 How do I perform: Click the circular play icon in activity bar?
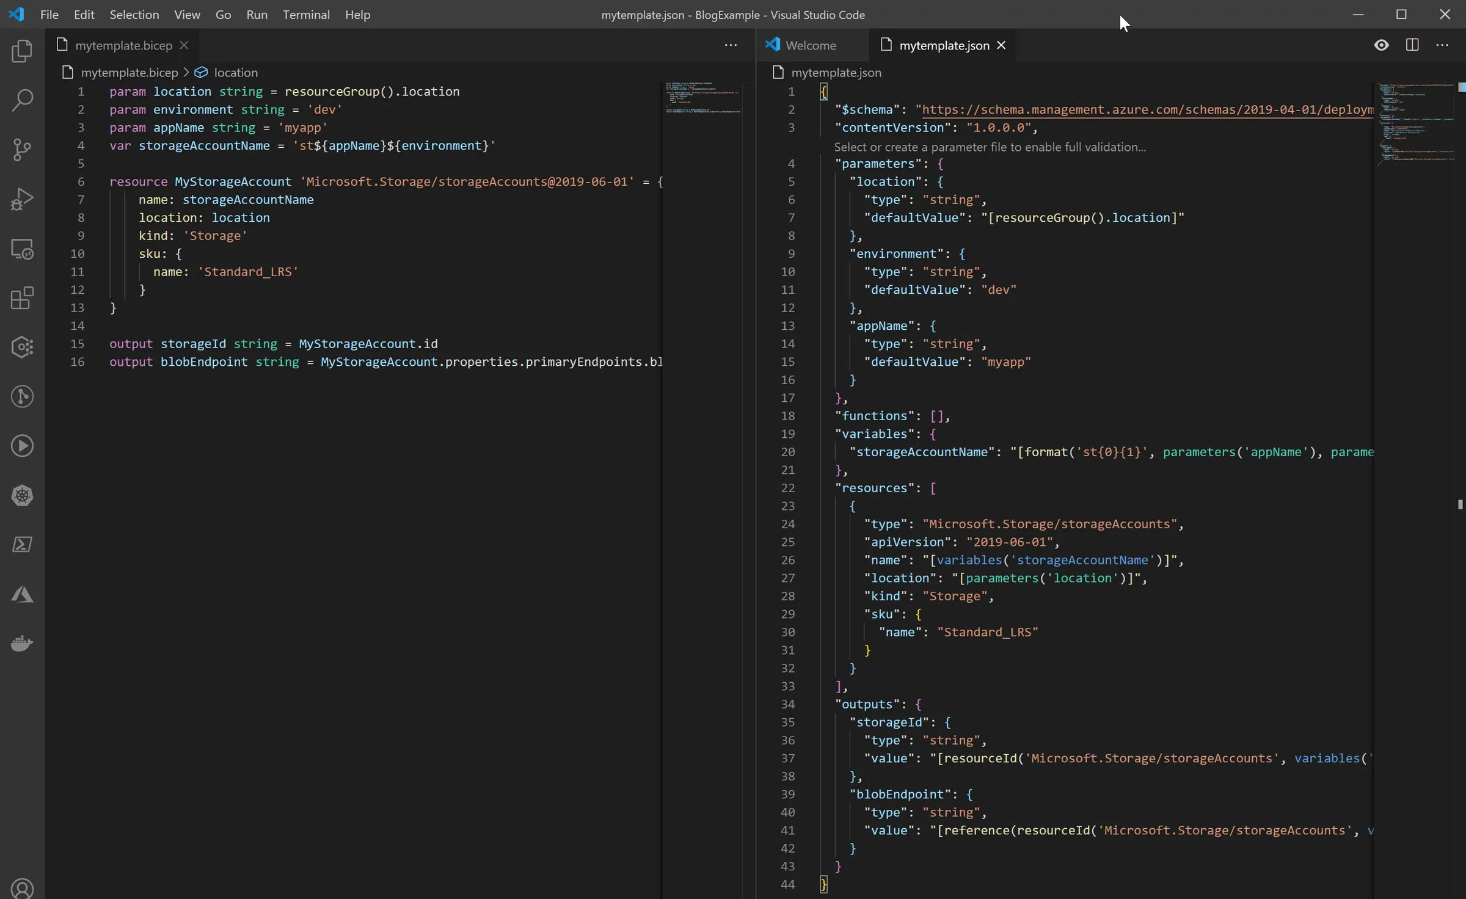point(22,446)
